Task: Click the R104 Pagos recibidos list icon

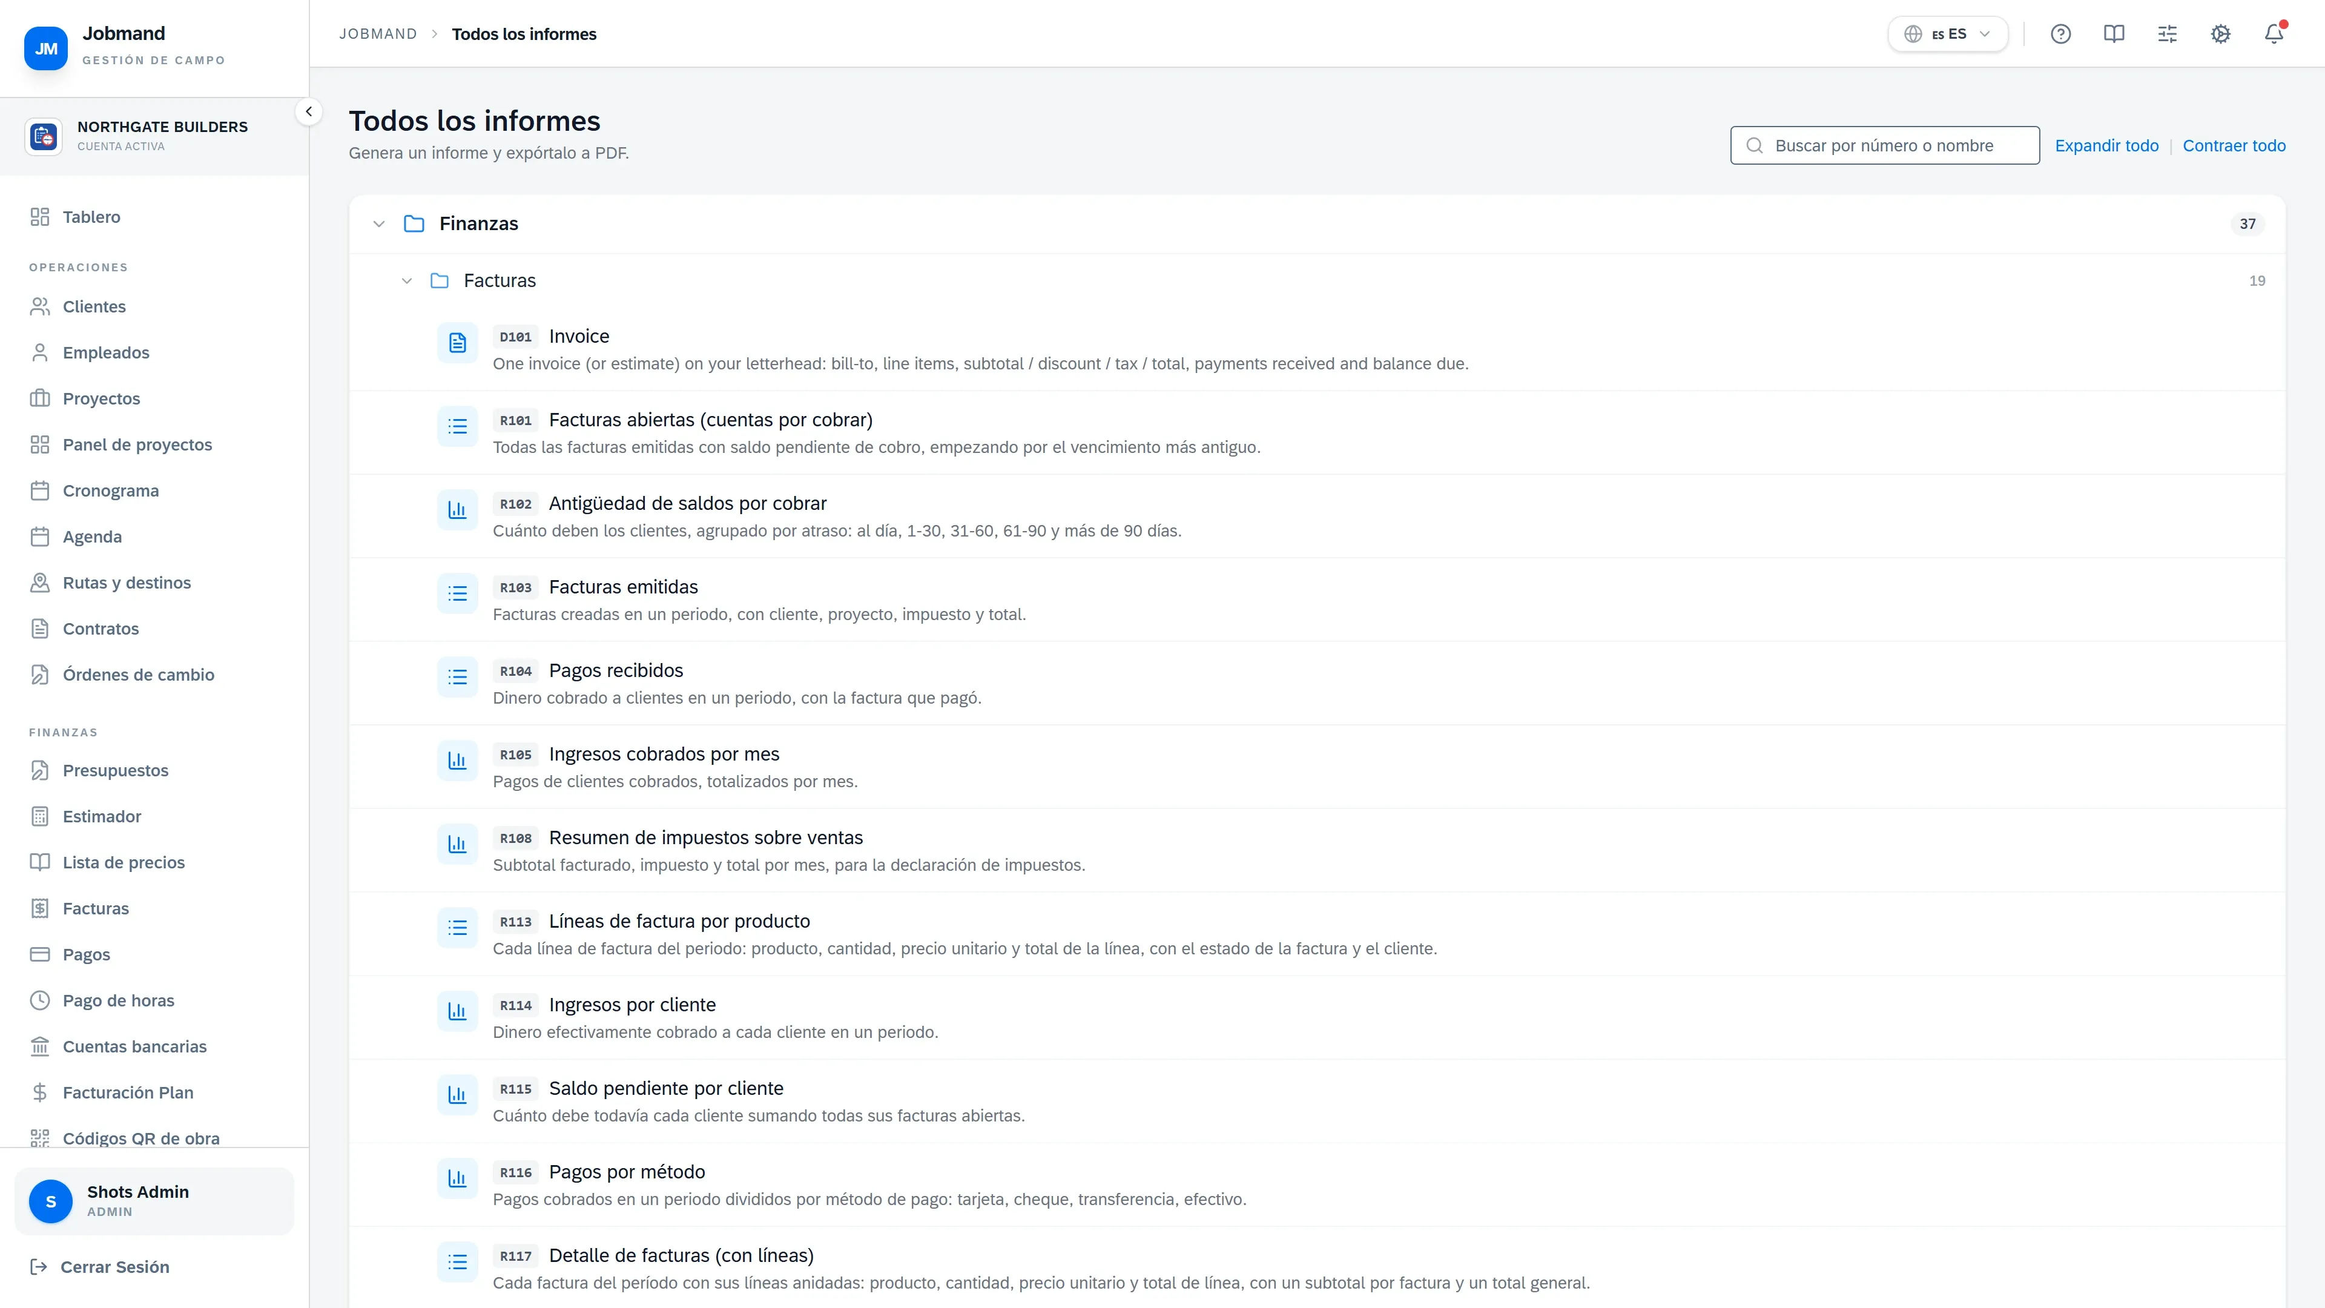Action: click(x=458, y=677)
